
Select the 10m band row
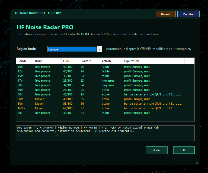(105, 67)
